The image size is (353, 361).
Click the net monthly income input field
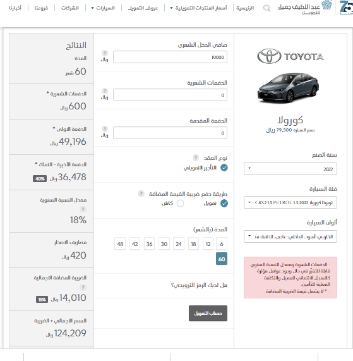pos(170,57)
